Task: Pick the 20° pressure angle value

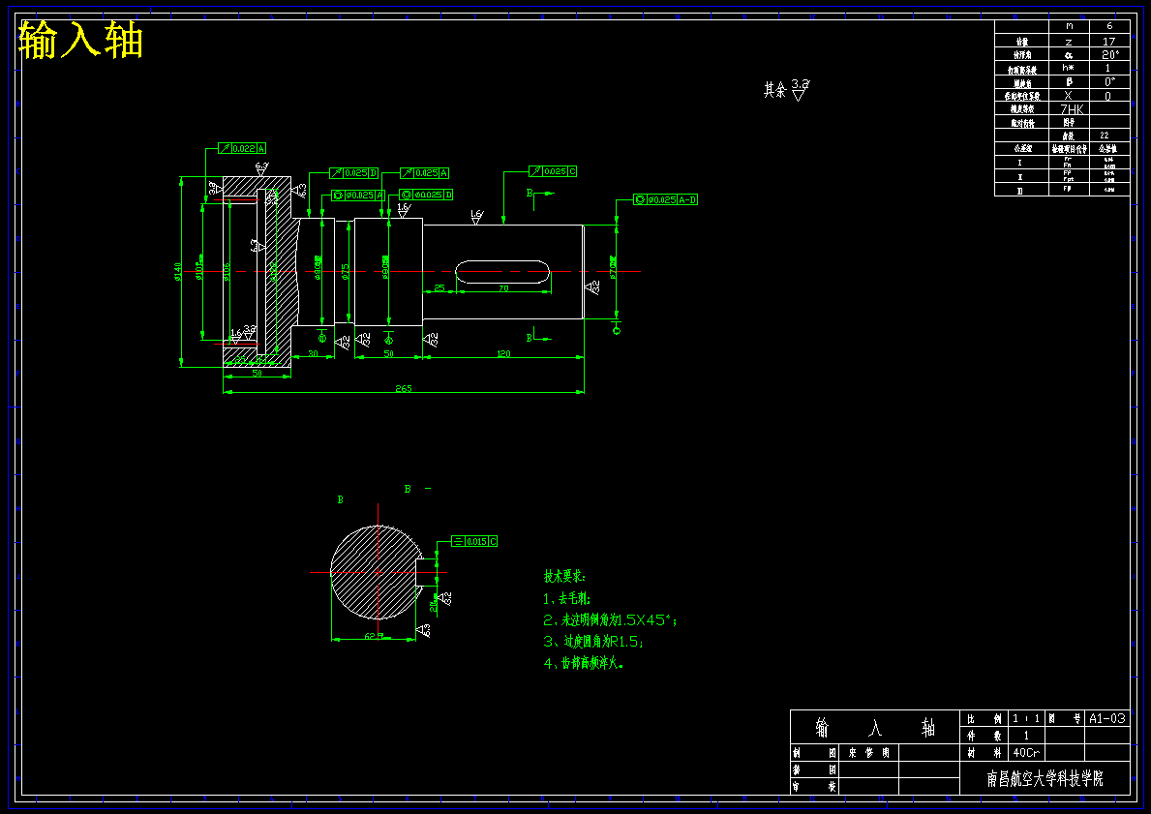Action: (x=1110, y=54)
